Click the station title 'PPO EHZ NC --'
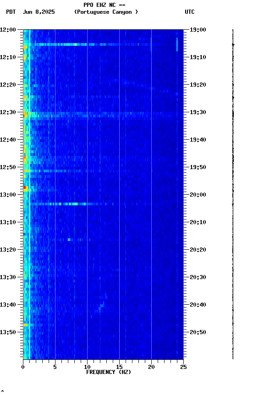Screen dimensions: 253x396 point(104,5)
